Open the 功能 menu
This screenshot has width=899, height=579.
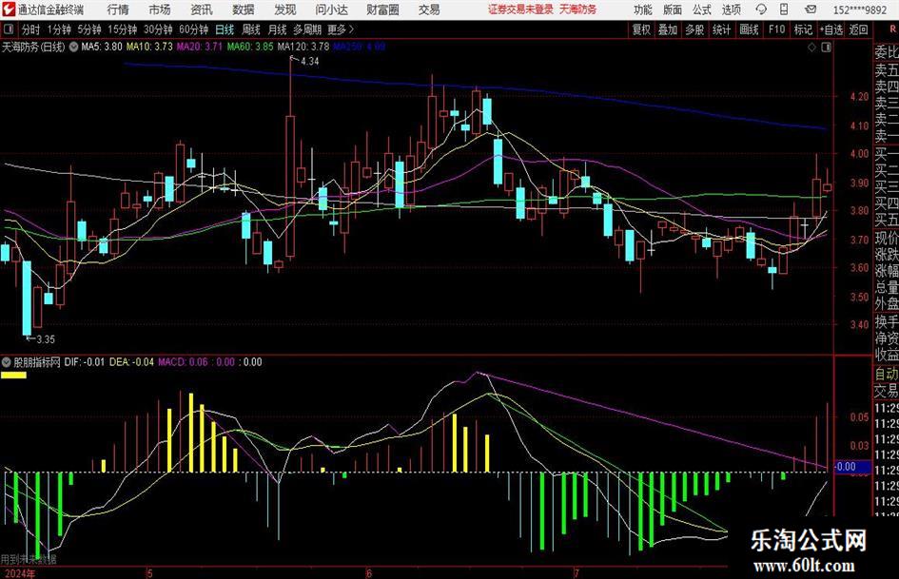click(x=643, y=10)
